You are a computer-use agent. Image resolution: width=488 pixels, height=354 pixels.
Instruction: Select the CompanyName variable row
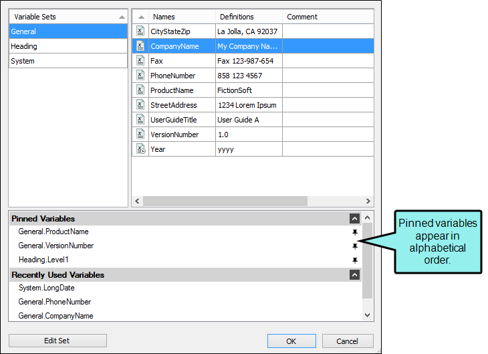tap(253, 46)
